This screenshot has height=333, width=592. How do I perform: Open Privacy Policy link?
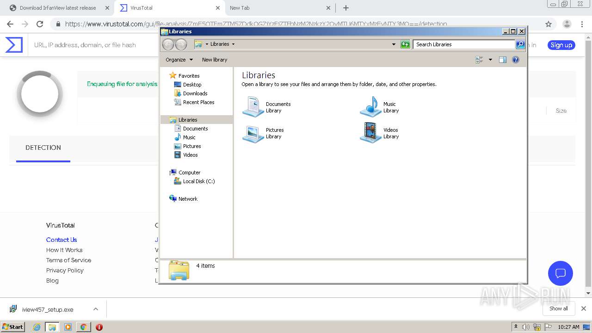pyautogui.click(x=65, y=270)
